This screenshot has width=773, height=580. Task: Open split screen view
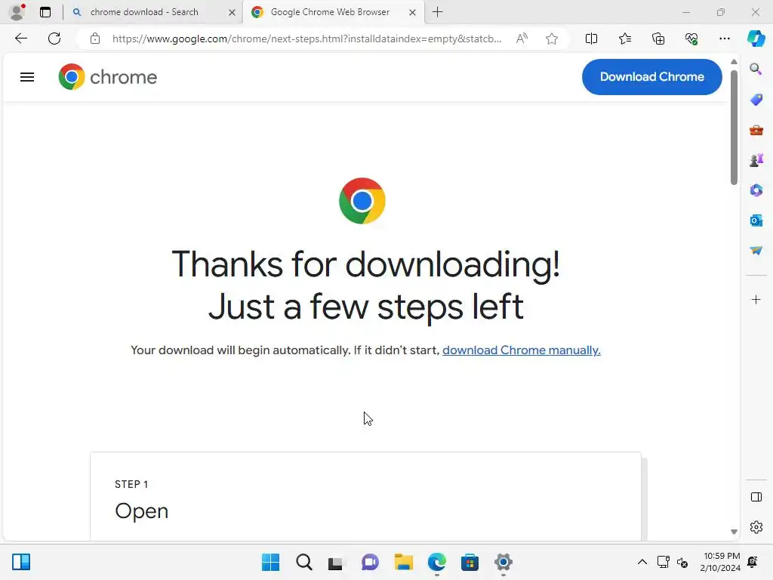591,39
